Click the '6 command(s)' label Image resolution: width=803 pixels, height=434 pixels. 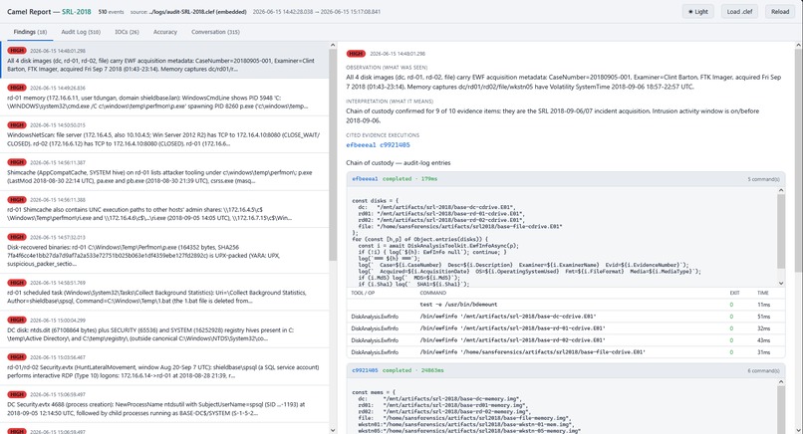point(763,370)
